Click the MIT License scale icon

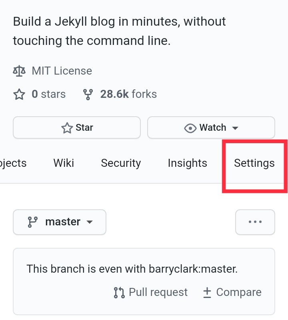click(x=19, y=71)
